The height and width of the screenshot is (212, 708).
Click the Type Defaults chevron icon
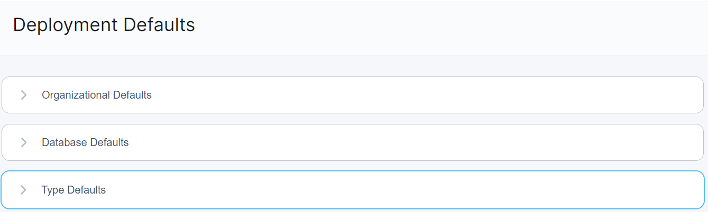[x=23, y=190]
